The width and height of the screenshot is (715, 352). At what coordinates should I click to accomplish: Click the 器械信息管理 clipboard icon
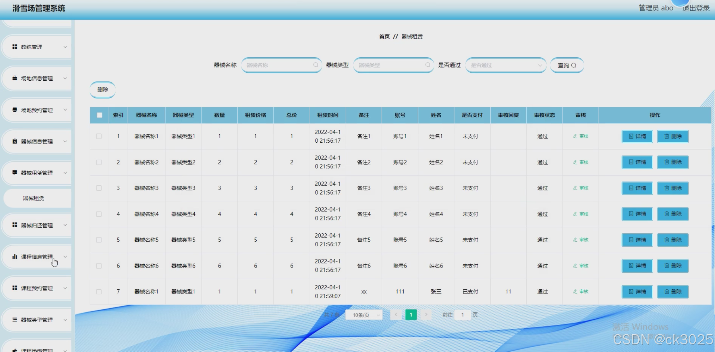click(15, 141)
